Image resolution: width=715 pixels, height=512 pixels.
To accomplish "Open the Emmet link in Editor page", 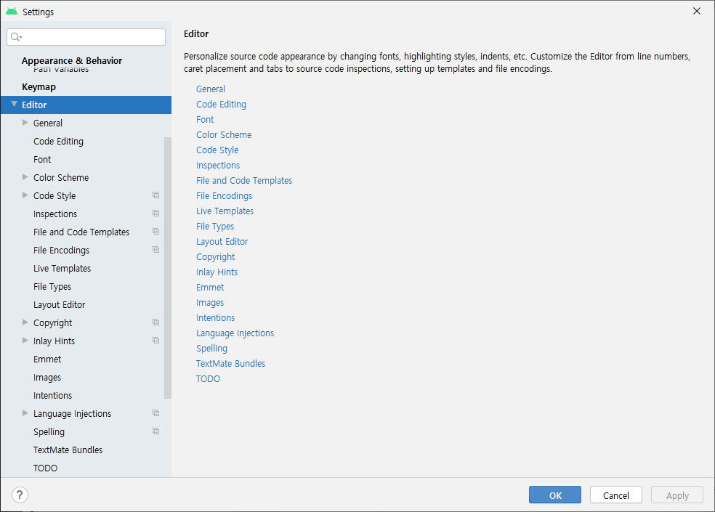I will (210, 288).
